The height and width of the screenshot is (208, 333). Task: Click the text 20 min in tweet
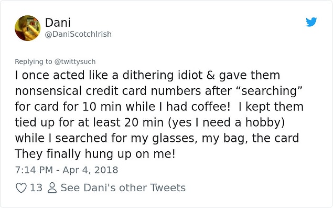[x=144, y=122]
